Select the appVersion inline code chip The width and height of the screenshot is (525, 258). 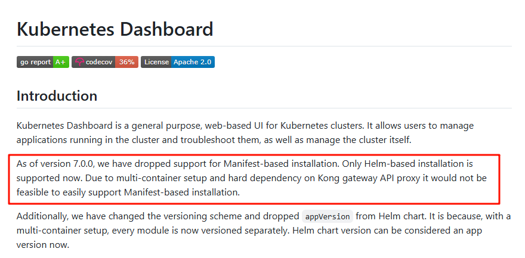click(x=328, y=216)
